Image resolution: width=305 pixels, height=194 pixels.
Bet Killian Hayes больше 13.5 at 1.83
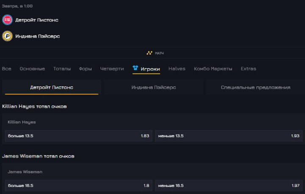[x=78, y=136]
